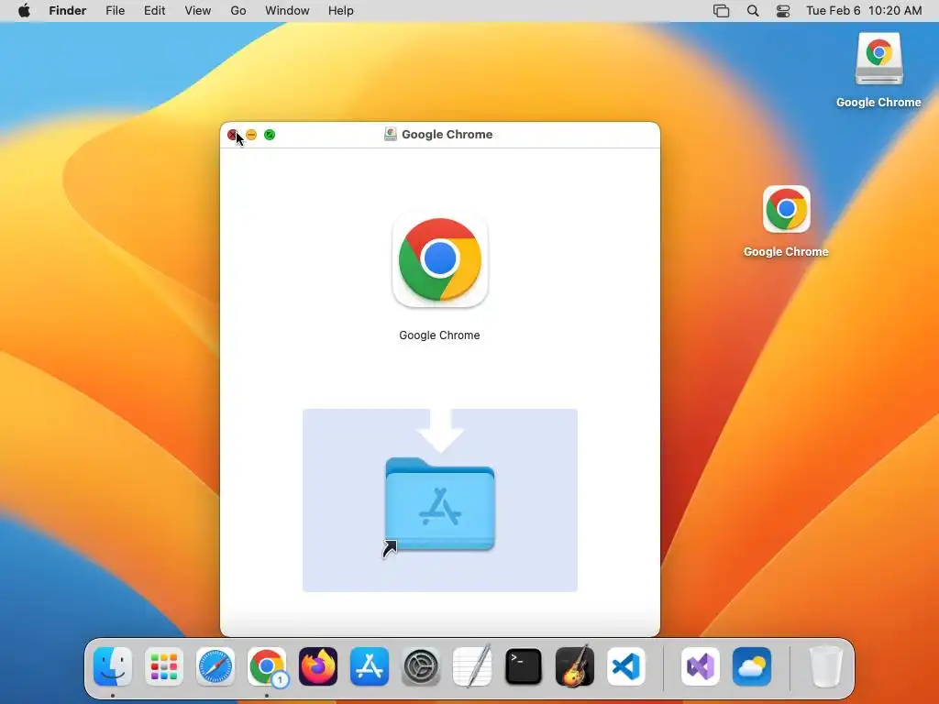Image resolution: width=939 pixels, height=704 pixels.
Task: Open the Finder menu
Action: point(68,11)
